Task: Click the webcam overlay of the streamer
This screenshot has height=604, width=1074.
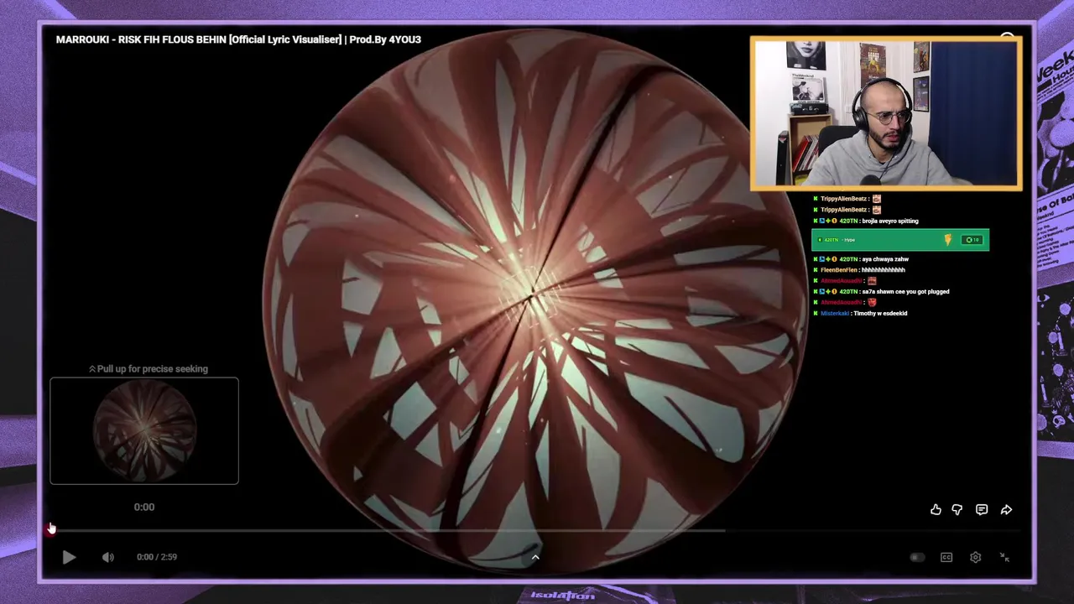Action: (x=886, y=113)
